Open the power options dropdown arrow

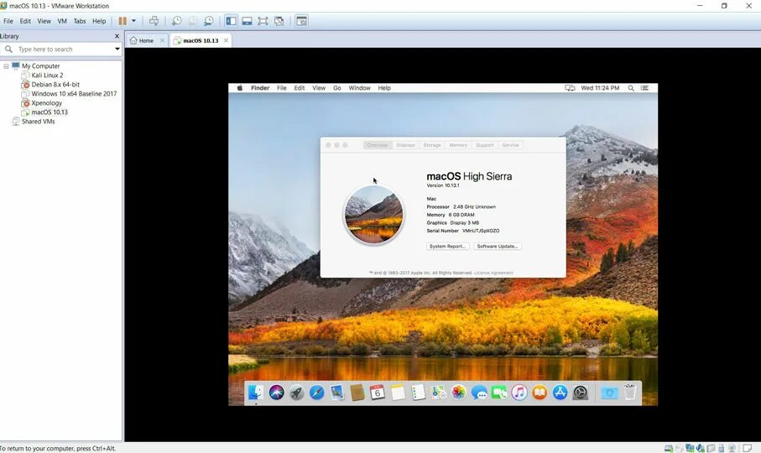point(133,21)
